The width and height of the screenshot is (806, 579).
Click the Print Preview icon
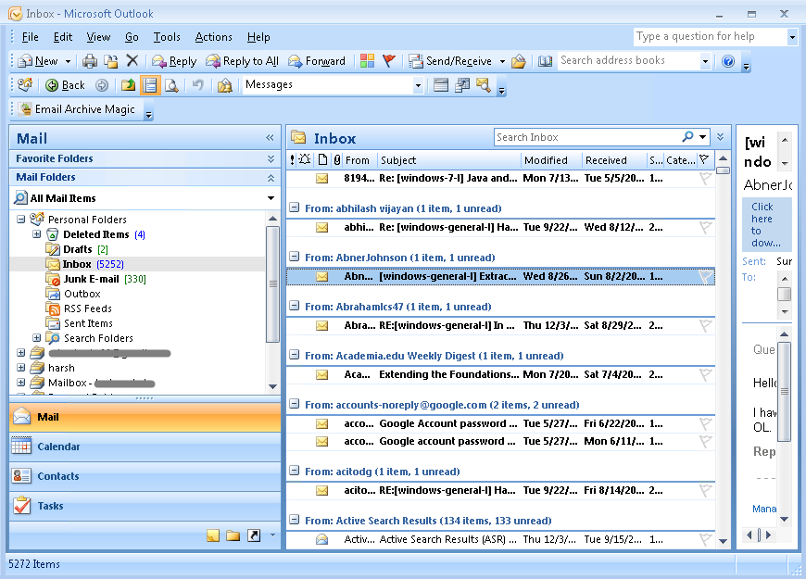(x=171, y=85)
